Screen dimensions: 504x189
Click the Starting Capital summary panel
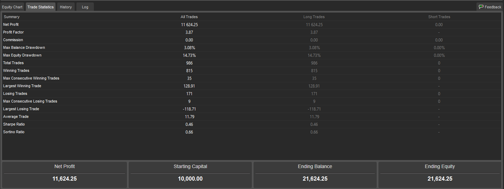click(190, 175)
